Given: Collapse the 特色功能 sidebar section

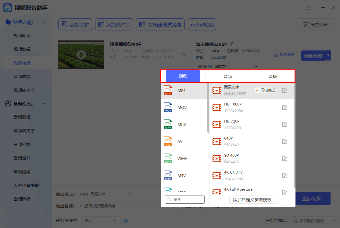Looking at the screenshot, I should (45, 22).
